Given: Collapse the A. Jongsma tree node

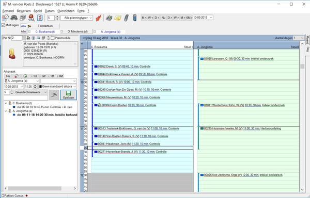Looking at the screenshot, I should tap(6, 111).
